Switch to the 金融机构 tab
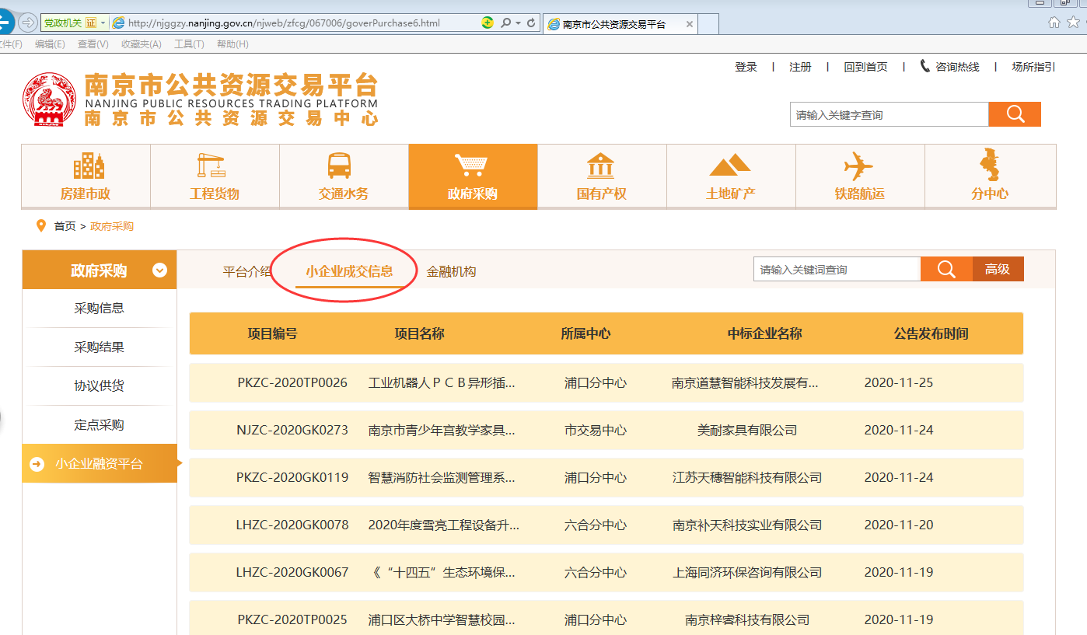Screen dimensions: 1087x635 pos(451,271)
